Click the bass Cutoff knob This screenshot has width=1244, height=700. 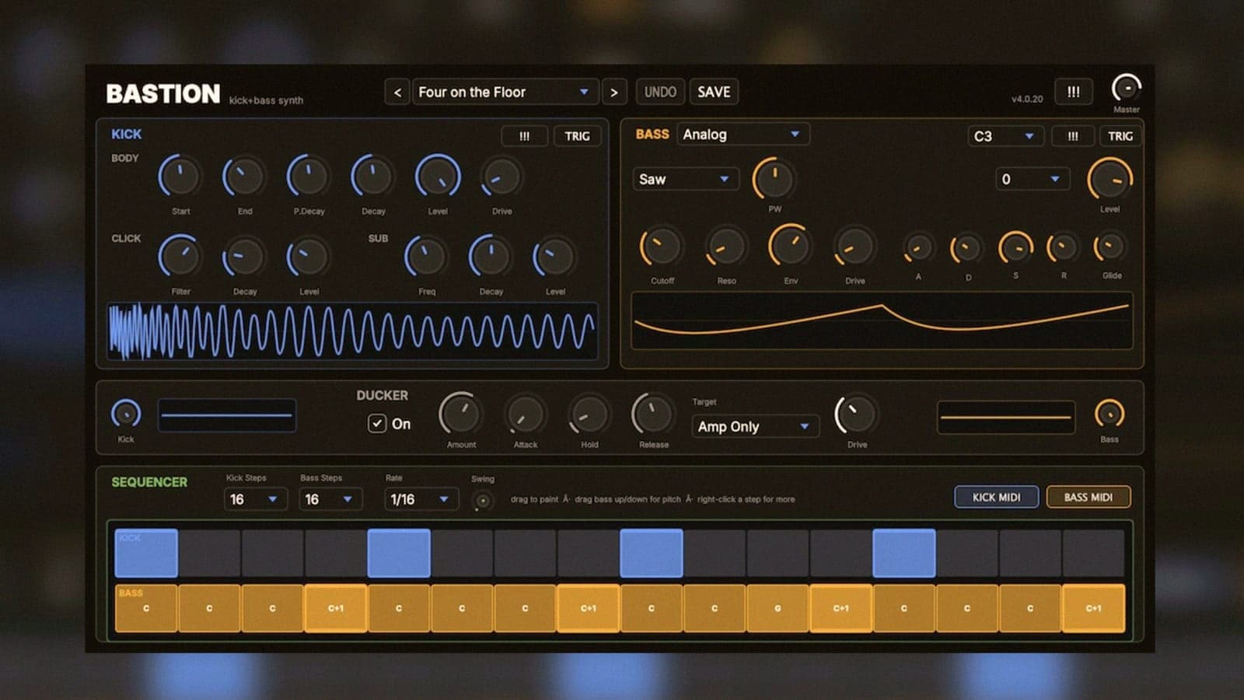(662, 247)
